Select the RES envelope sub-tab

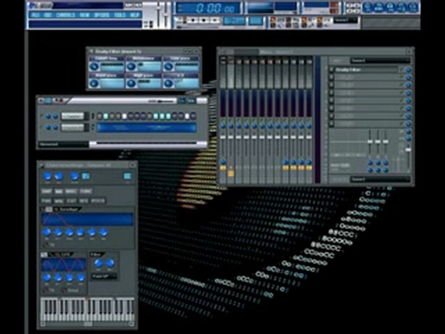(83, 201)
